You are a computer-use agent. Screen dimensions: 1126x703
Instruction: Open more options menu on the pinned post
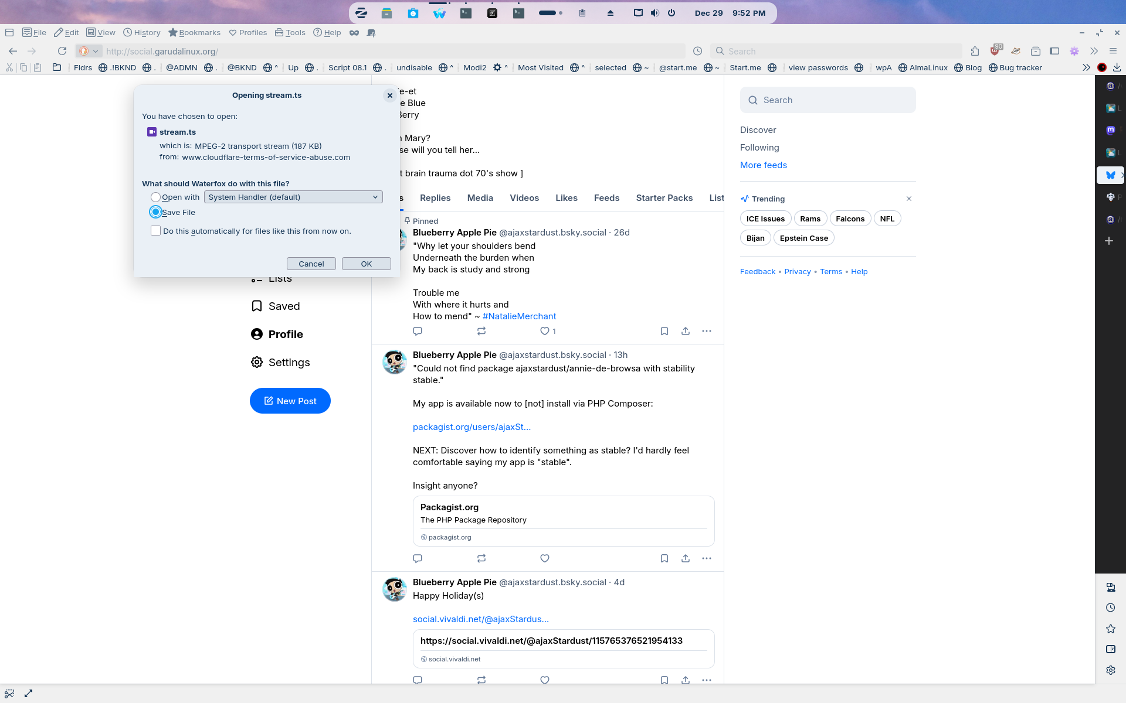pos(706,331)
